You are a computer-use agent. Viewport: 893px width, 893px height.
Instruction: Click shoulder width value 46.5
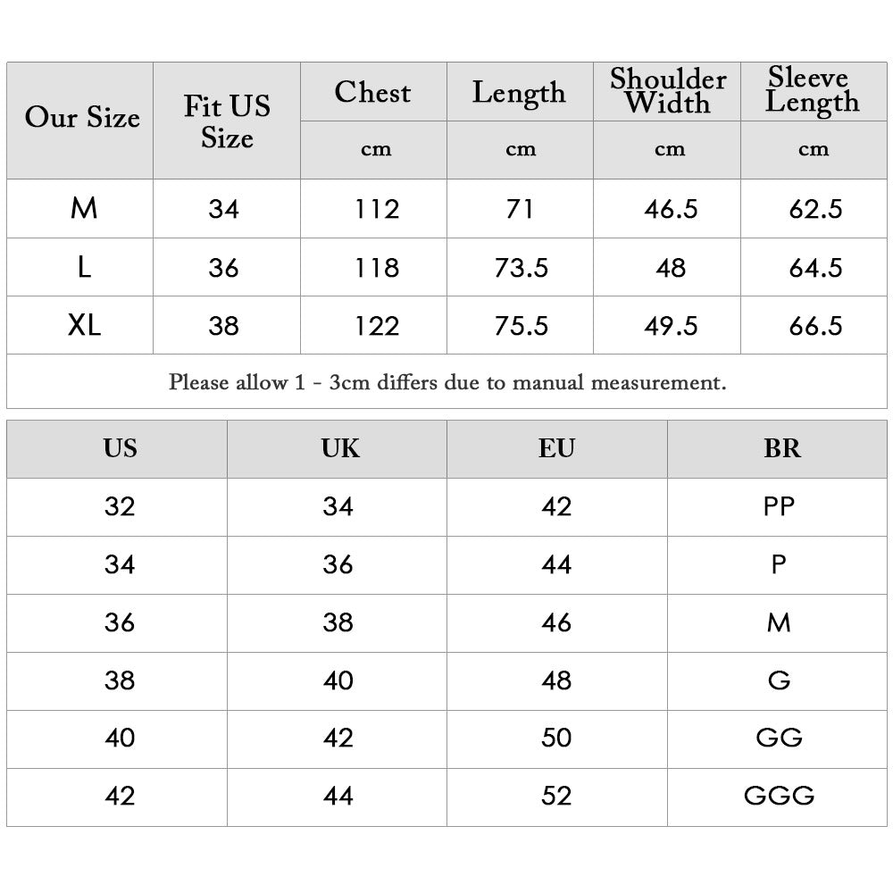tap(671, 209)
